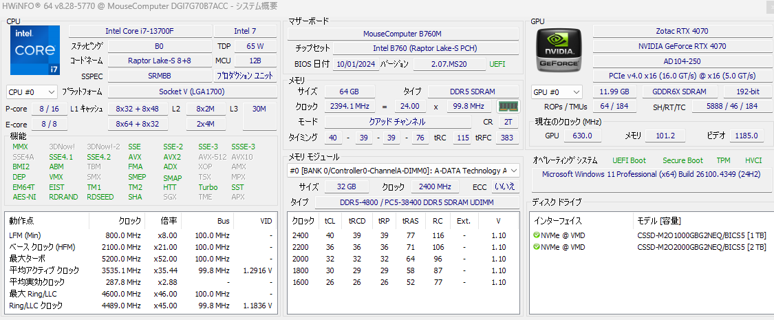The height and width of the screenshot is (320, 774).
Task: Click the 1 TB NVMe drive status icon
Action: (537, 235)
